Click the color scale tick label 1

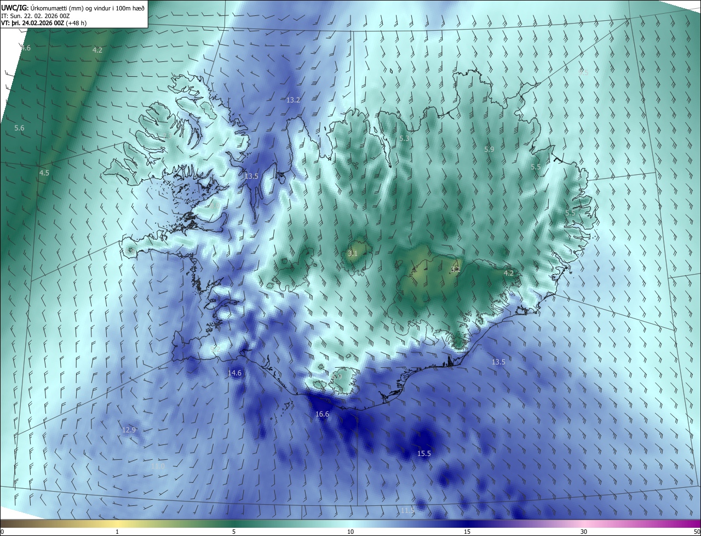tap(117, 532)
